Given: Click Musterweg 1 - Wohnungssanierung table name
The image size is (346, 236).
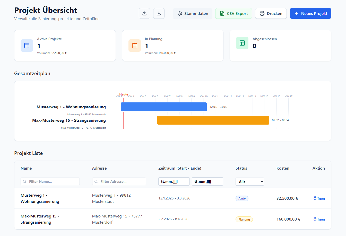Looking at the screenshot, I should point(40,198).
